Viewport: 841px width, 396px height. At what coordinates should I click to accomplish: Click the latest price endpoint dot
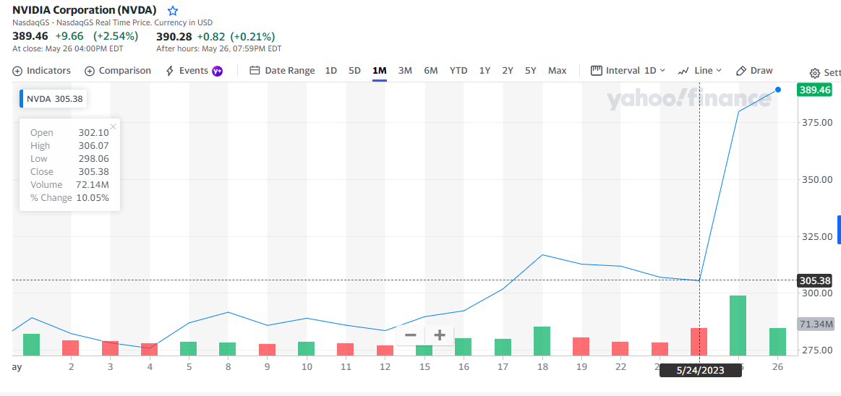[x=778, y=90]
